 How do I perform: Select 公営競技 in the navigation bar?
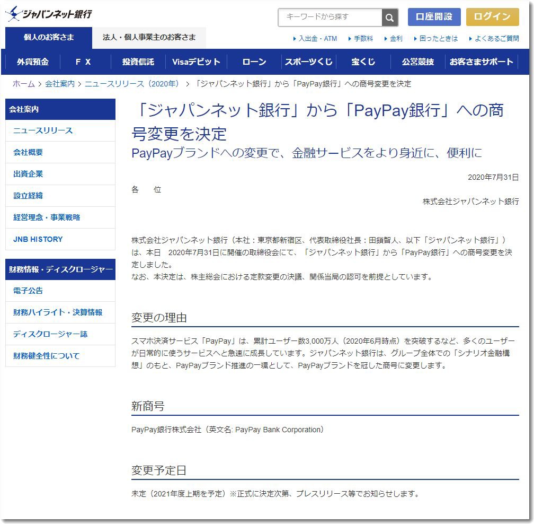pyautogui.click(x=418, y=62)
